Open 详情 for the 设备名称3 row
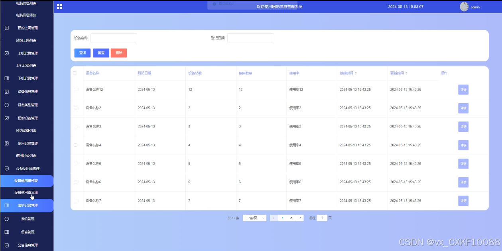 point(463,127)
